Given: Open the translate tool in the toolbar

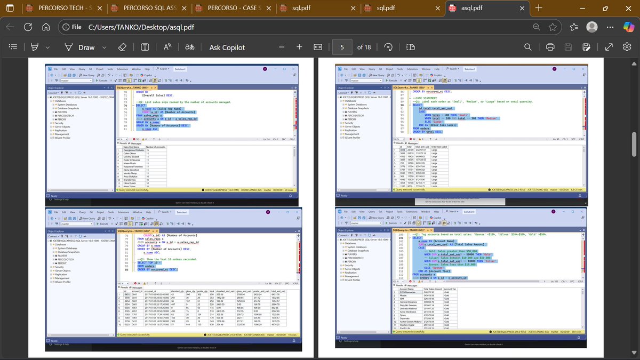Looking at the screenshot, I should (189, 47).
